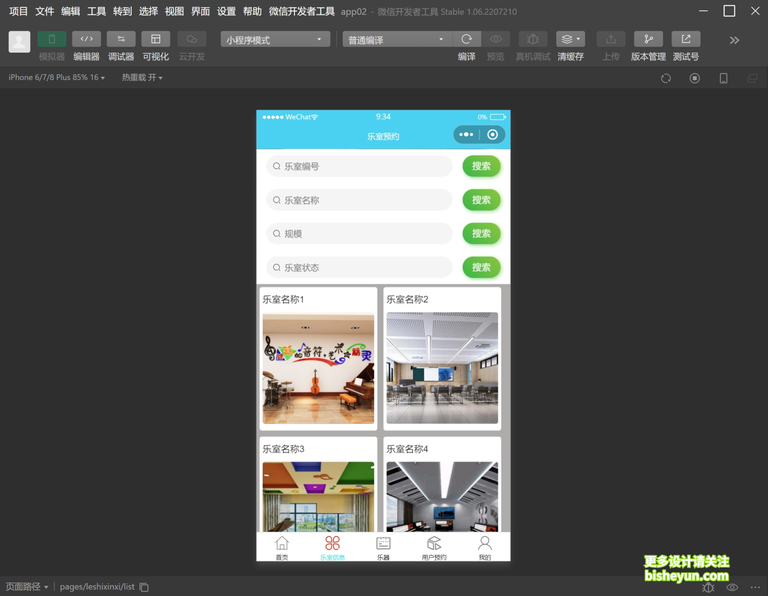Image resolution: width=768 pixels, height=596 pixels.
Task: Click the simulator refresh icon
Action: 666,78
